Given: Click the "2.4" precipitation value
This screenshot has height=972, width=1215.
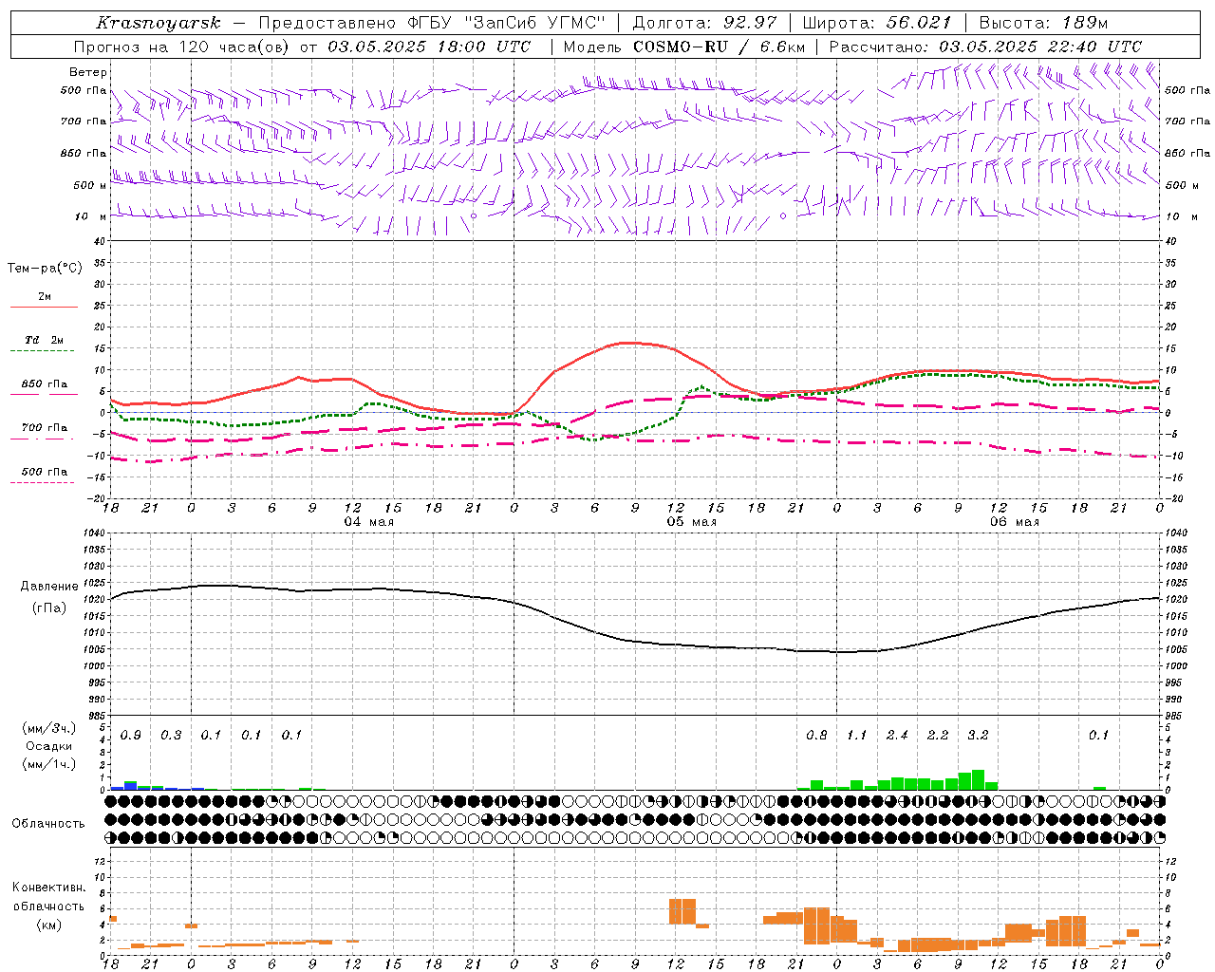Looking at the screenshot, I should (897, 736).
